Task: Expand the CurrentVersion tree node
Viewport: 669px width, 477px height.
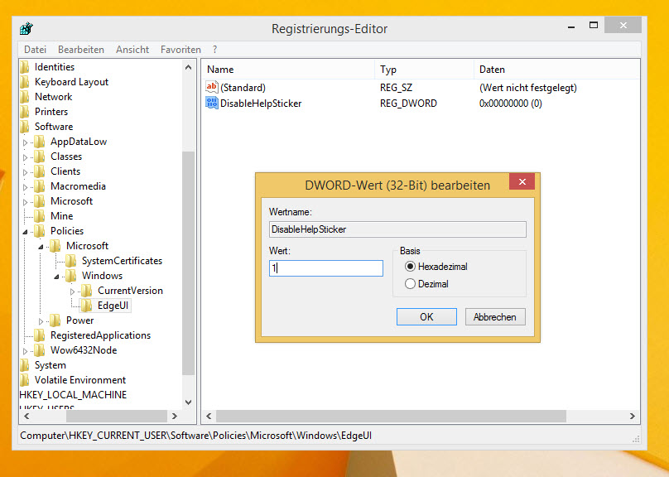Action: [x=72, y=291]
